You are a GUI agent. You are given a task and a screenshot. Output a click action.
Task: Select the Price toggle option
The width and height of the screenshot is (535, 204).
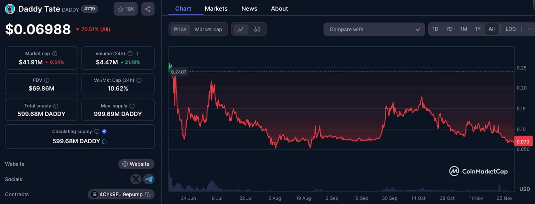[180, 29]
